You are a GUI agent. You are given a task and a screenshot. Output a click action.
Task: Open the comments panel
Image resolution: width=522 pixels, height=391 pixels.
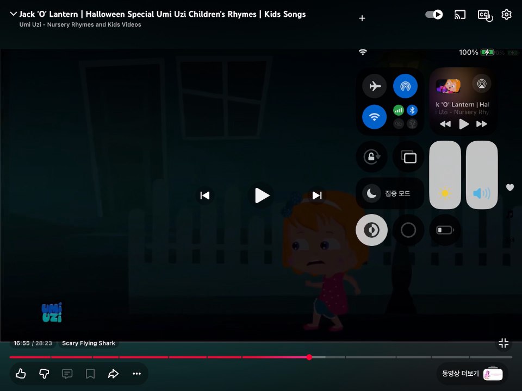(67, 374)
